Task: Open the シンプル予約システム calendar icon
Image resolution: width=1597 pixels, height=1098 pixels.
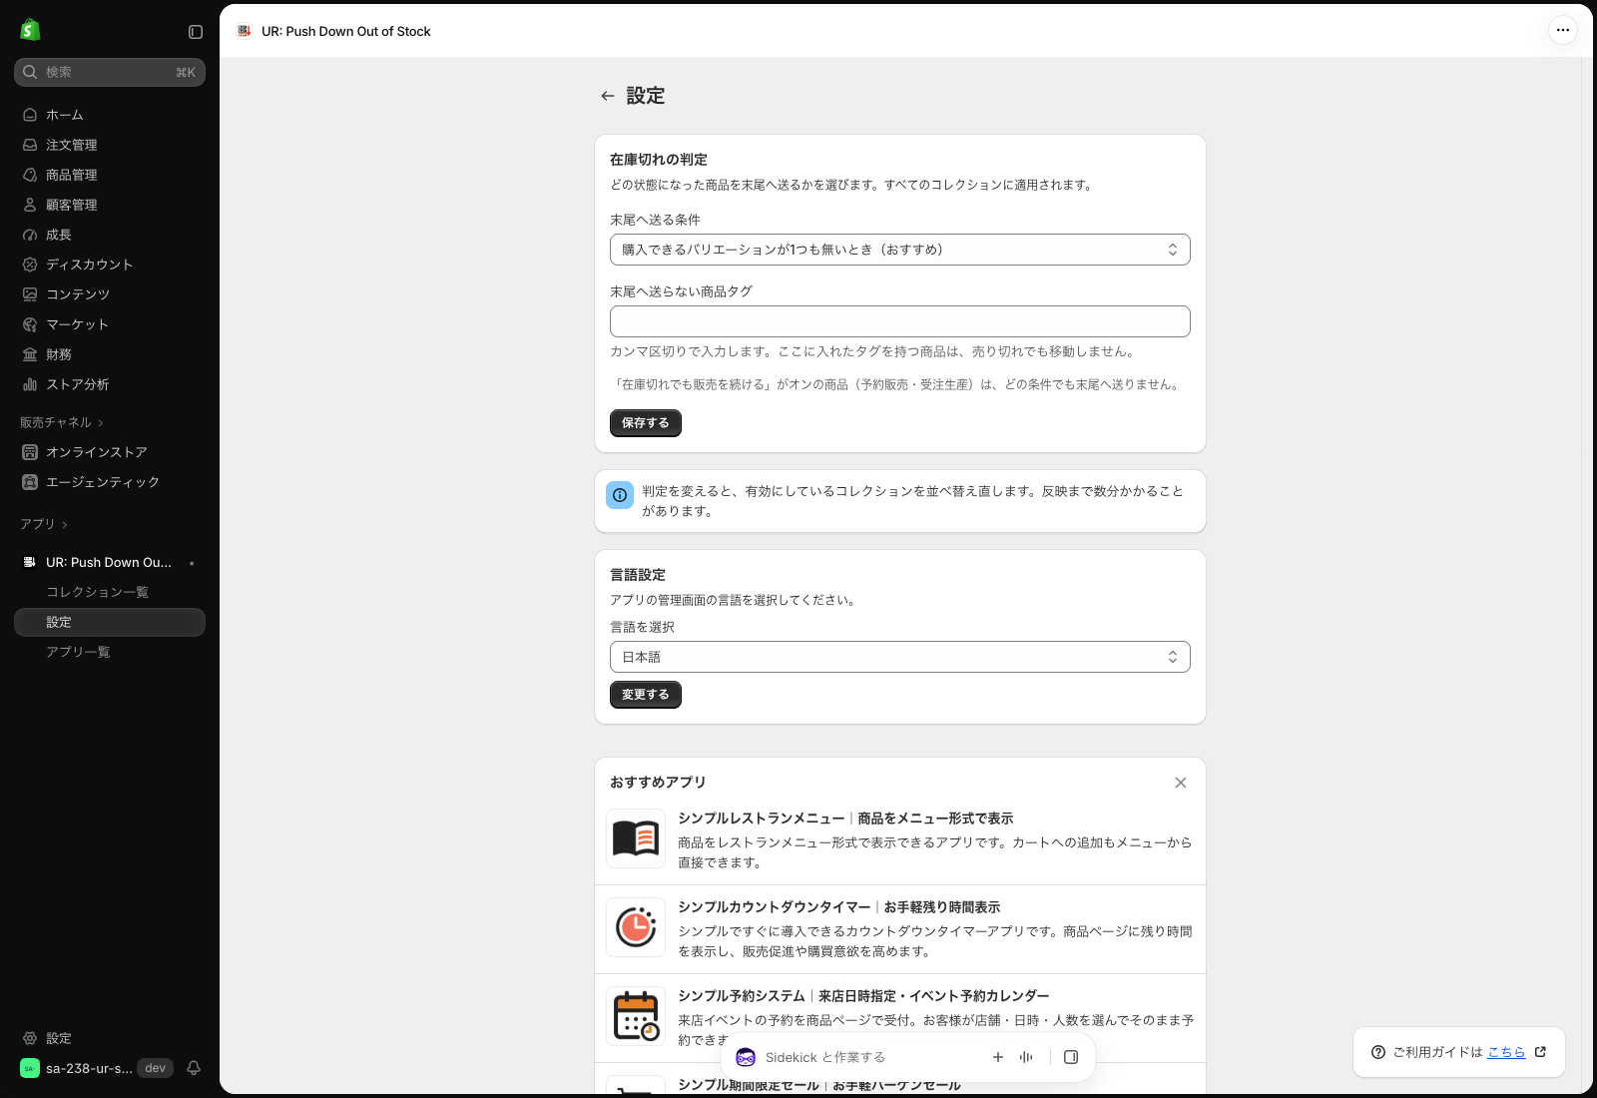Action: 636,1016
